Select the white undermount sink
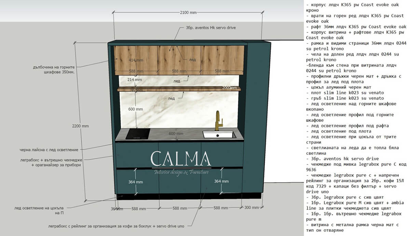410x236 pixels. (x=218, y=135)
